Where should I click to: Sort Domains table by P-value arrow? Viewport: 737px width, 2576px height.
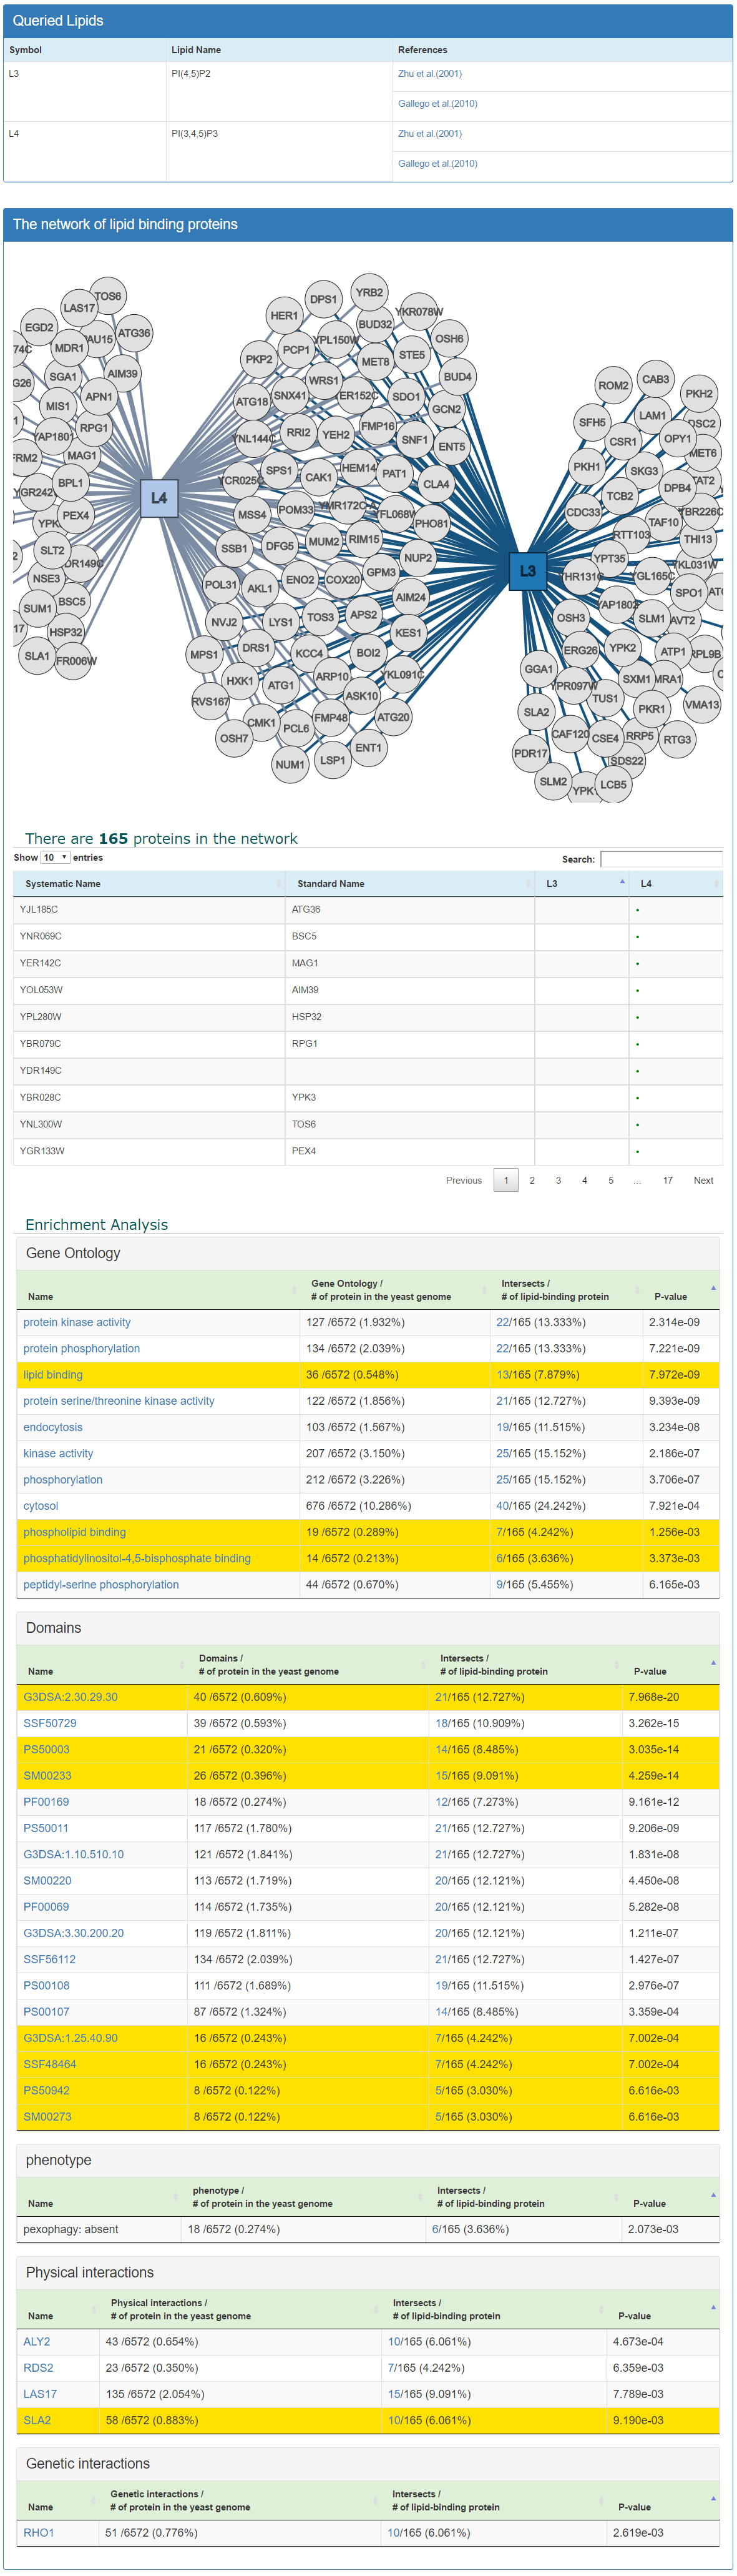click(x=713, y=1663)
